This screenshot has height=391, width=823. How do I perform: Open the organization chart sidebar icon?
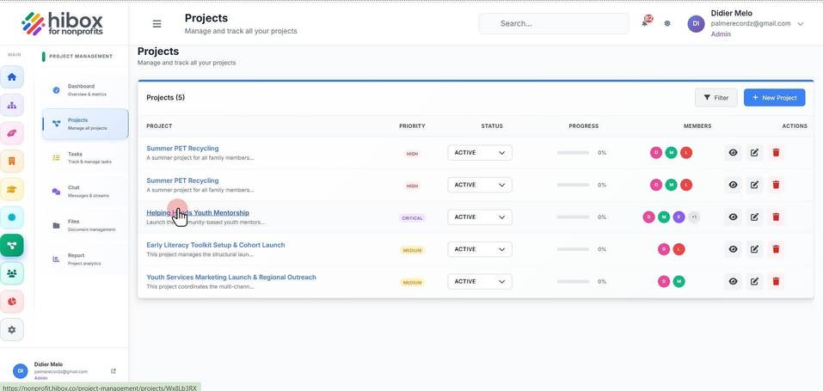pyautogui.click(x=11, y=105)
